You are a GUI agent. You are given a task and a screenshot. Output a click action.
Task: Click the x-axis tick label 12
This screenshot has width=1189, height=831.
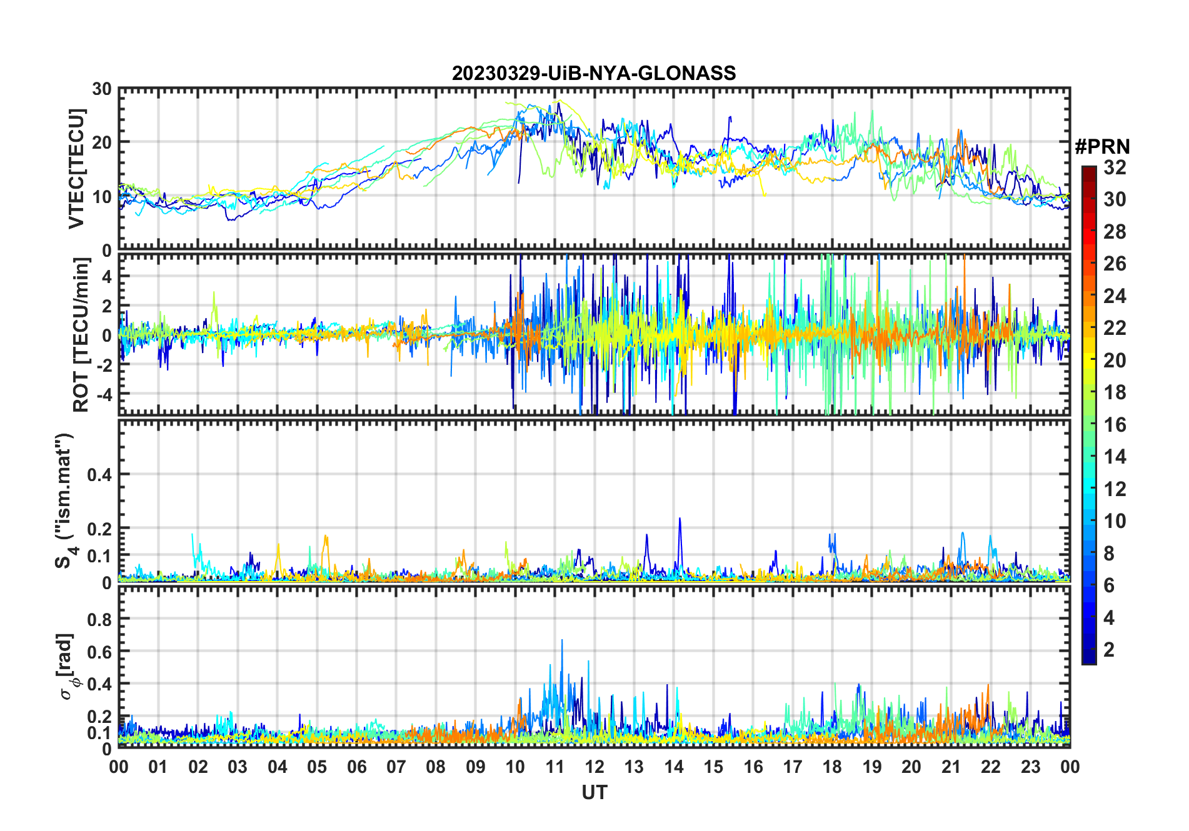tap(594, 767)
